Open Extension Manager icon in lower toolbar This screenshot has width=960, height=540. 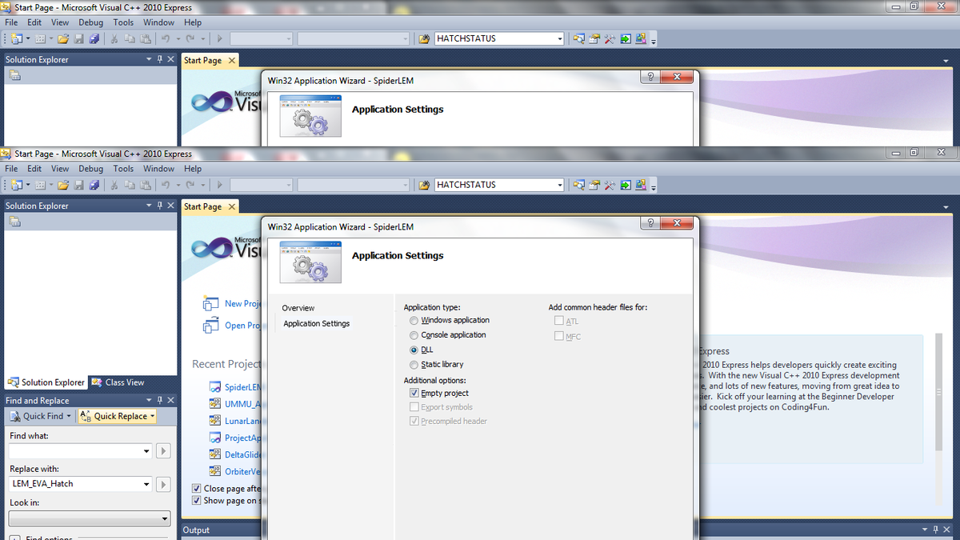pos(641,185)
